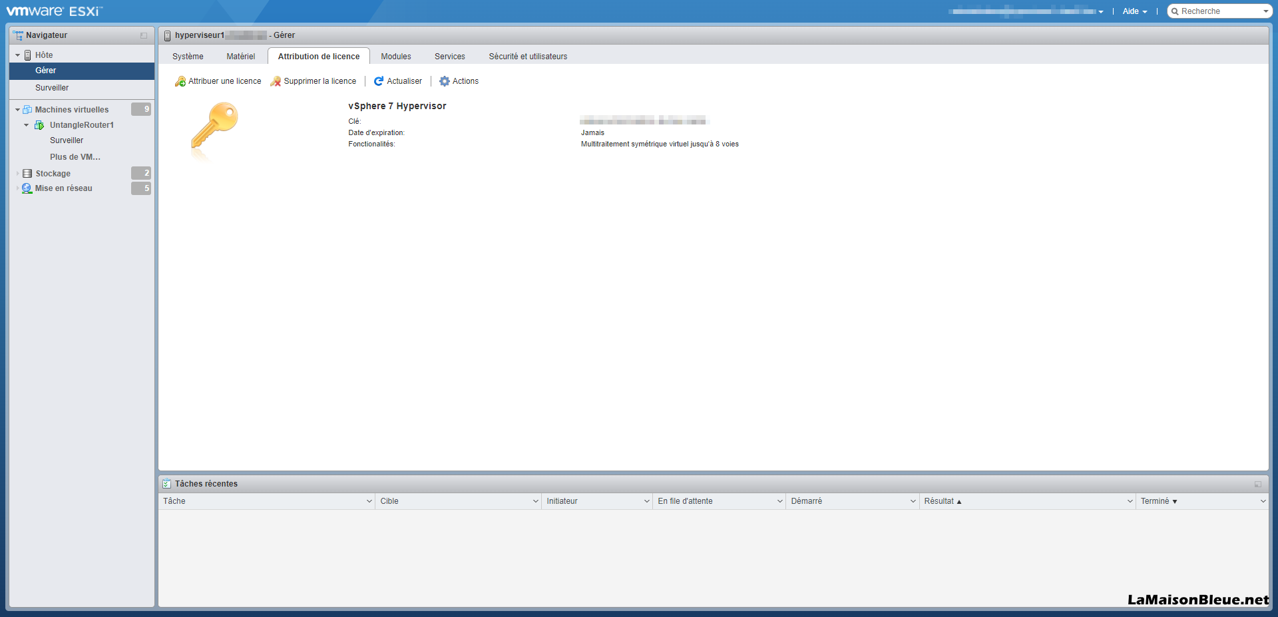Click the Hôte server icon in navigator

tap(28, 55)
